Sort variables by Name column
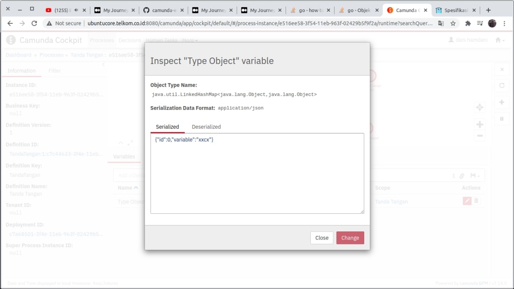This screenshot has height=289, width=514. coord(128,188)
